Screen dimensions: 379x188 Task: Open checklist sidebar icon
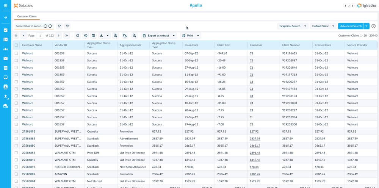tap(5, 40)
